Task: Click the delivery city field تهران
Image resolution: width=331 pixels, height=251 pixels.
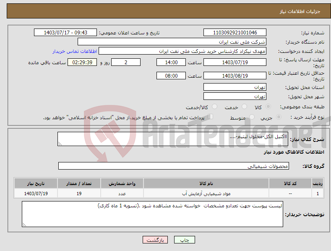Action: tap(235, 97)
